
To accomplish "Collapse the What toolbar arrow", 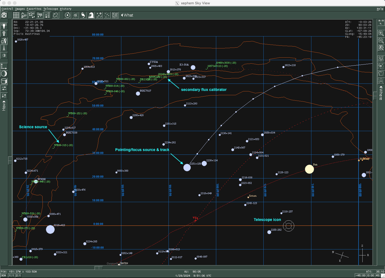I will (122, 15).
